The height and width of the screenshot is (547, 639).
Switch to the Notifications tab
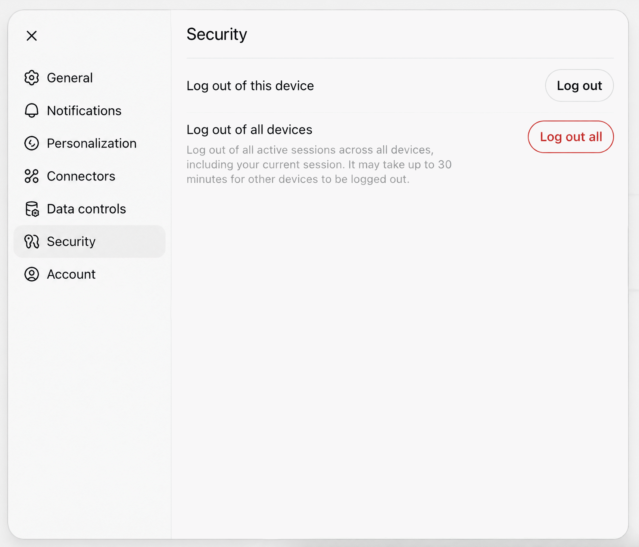90,111
